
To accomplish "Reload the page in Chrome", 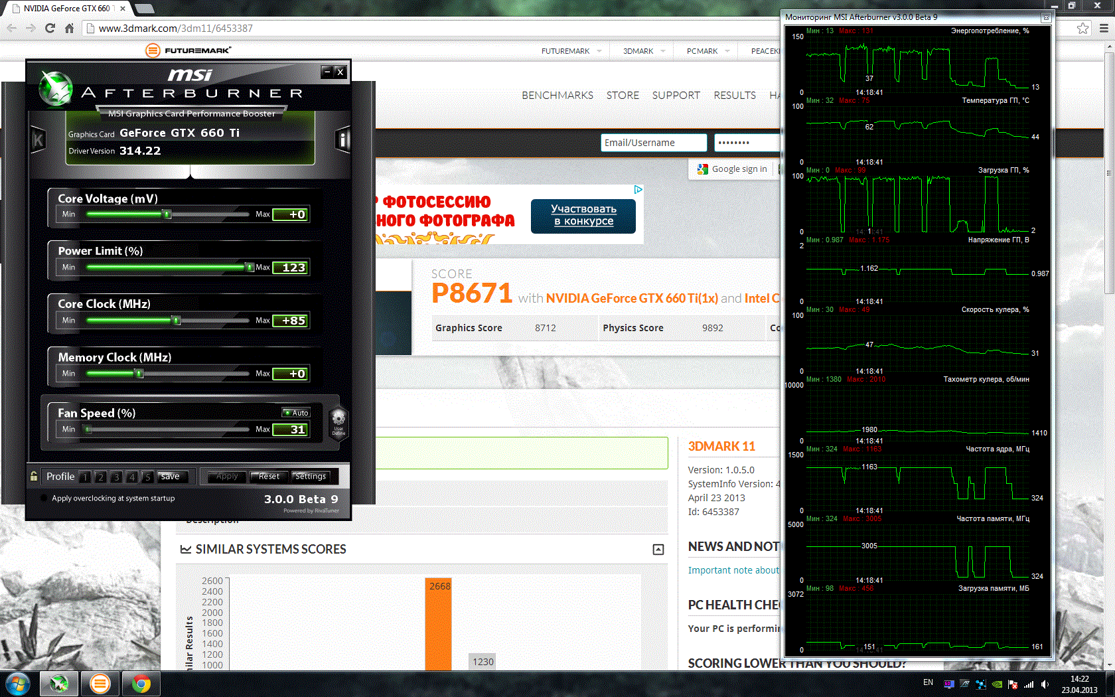I will [50, 28].
